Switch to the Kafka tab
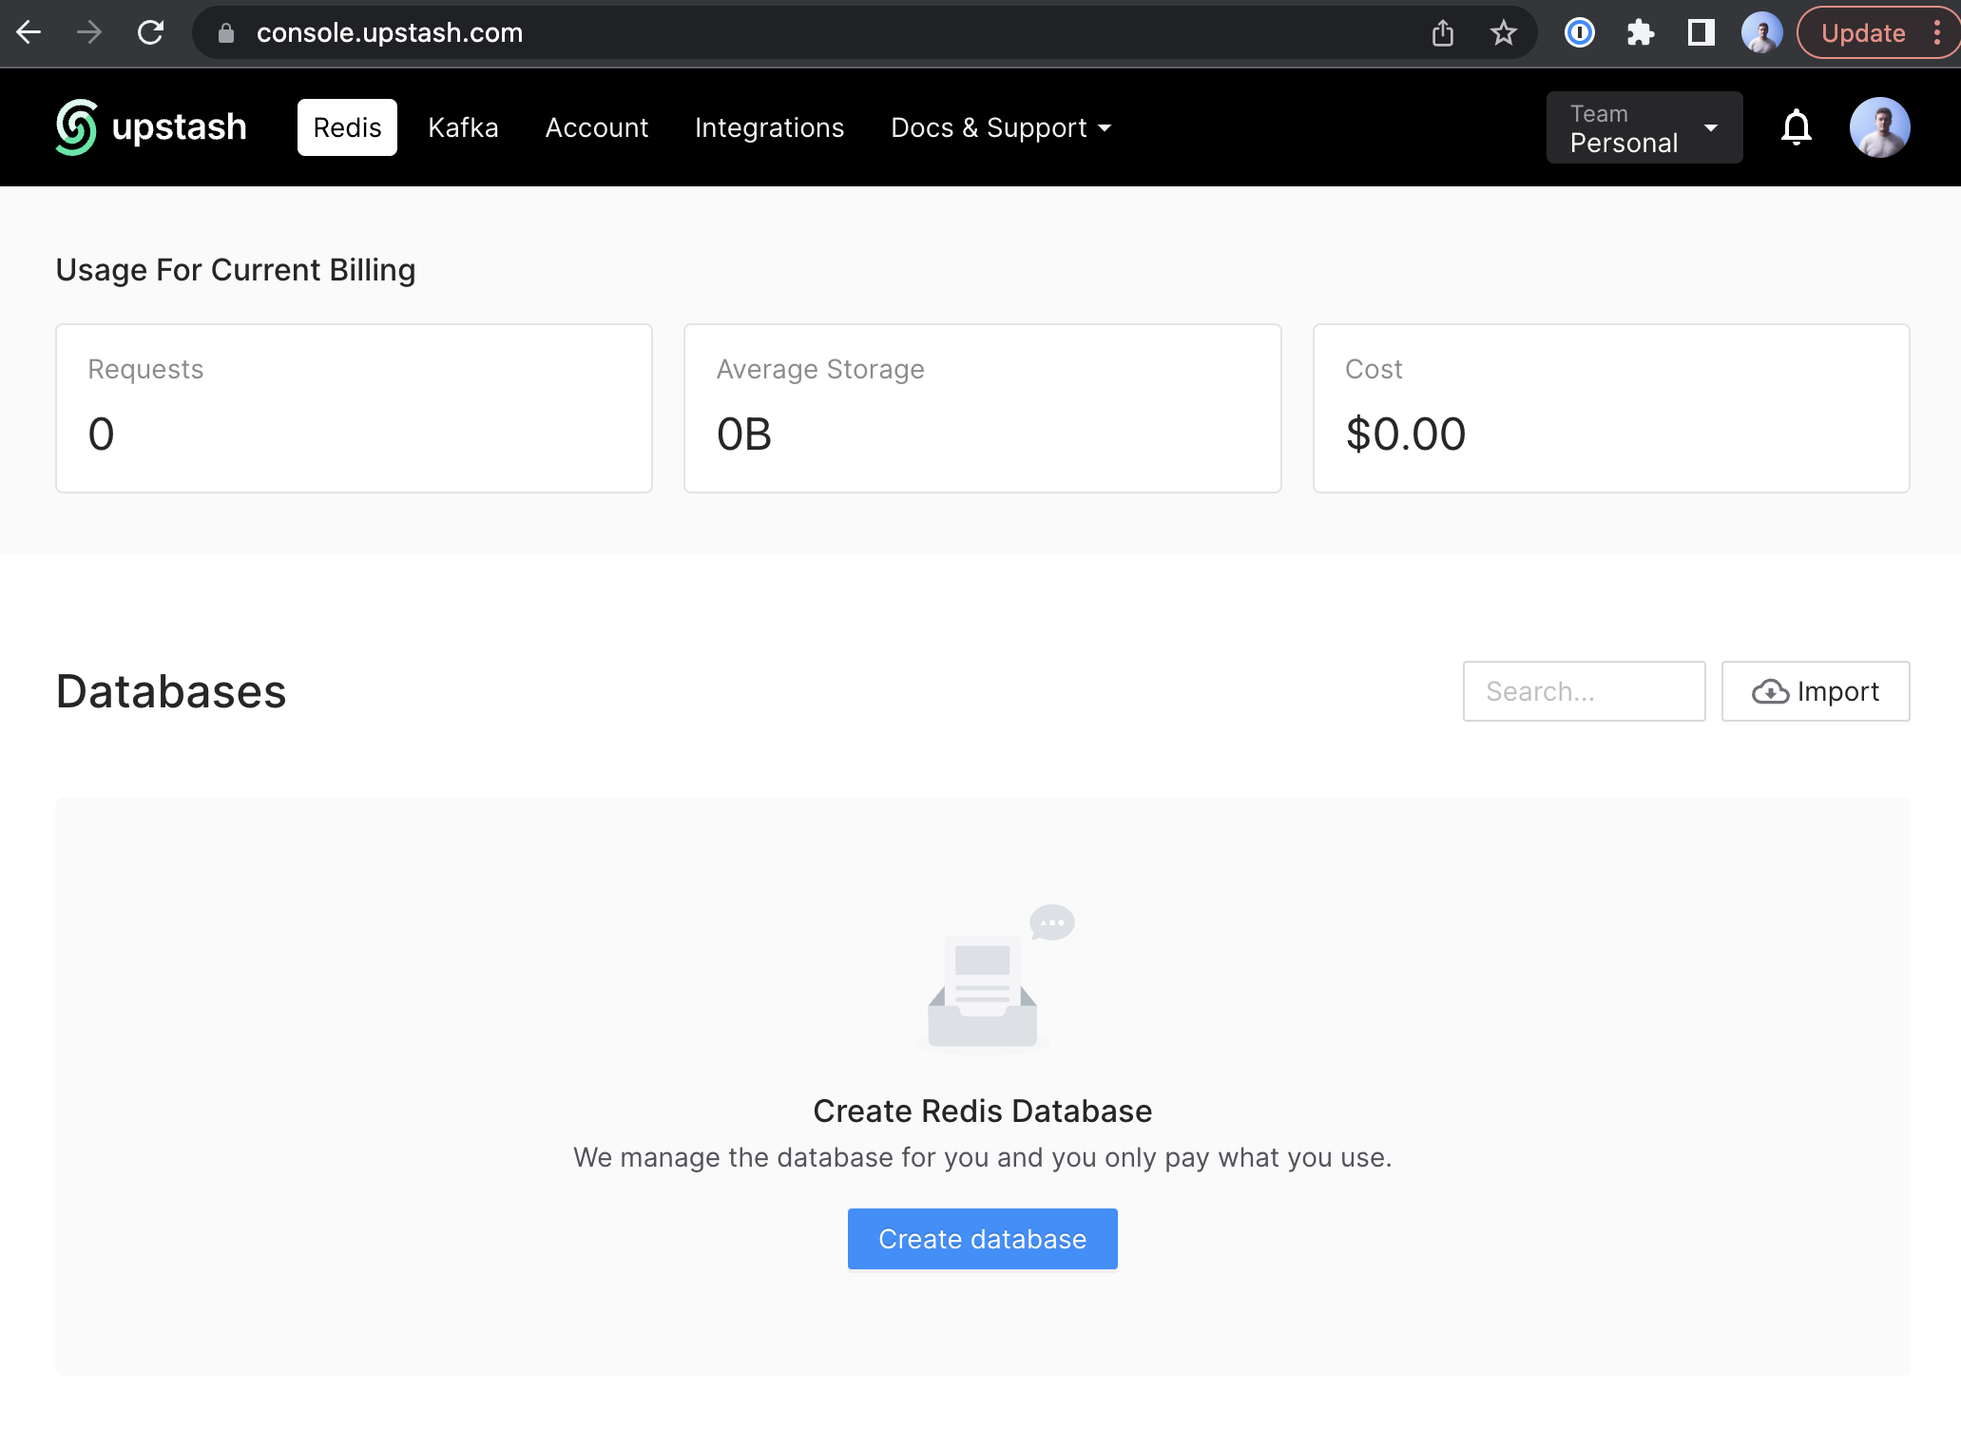1961x1430 pixels. pyautogui.click(x=463, y=127)
